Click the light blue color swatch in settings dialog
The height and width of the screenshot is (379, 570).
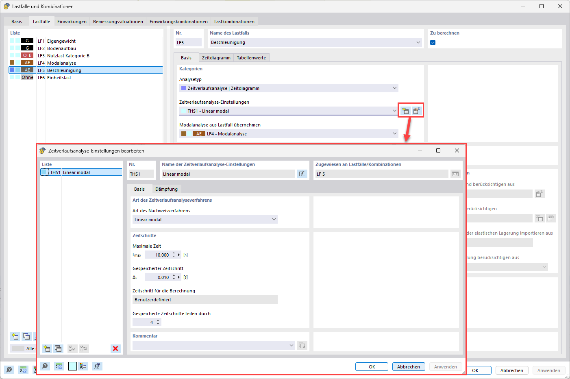(72, 366)
